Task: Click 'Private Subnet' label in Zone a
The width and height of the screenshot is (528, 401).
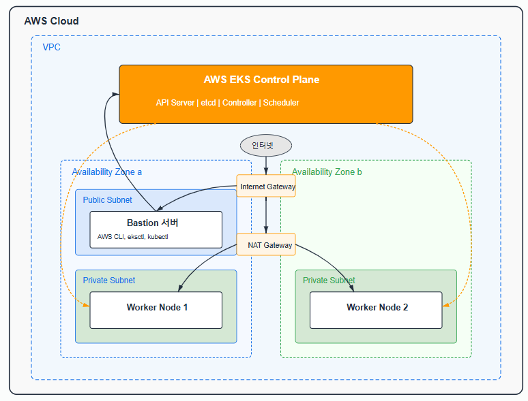Action: click(x=108, y=280)
